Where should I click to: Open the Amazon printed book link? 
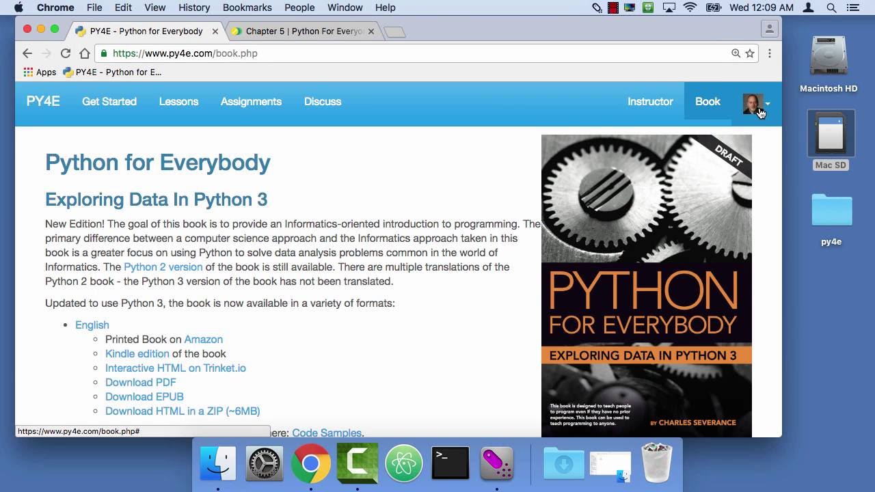point(203,339)
